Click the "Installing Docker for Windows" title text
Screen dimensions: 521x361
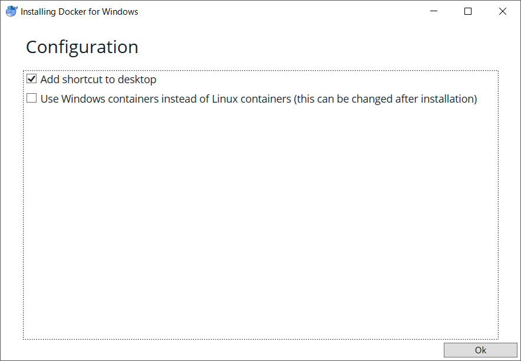[x=80, y=11]
